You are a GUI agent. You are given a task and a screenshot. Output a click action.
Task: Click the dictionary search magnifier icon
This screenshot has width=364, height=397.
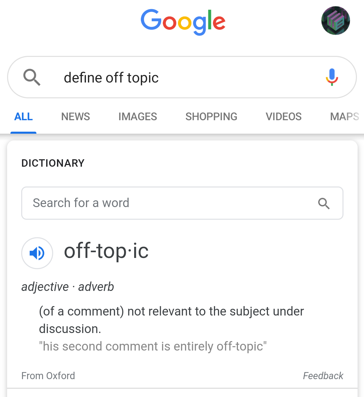(x=324, y=203)
